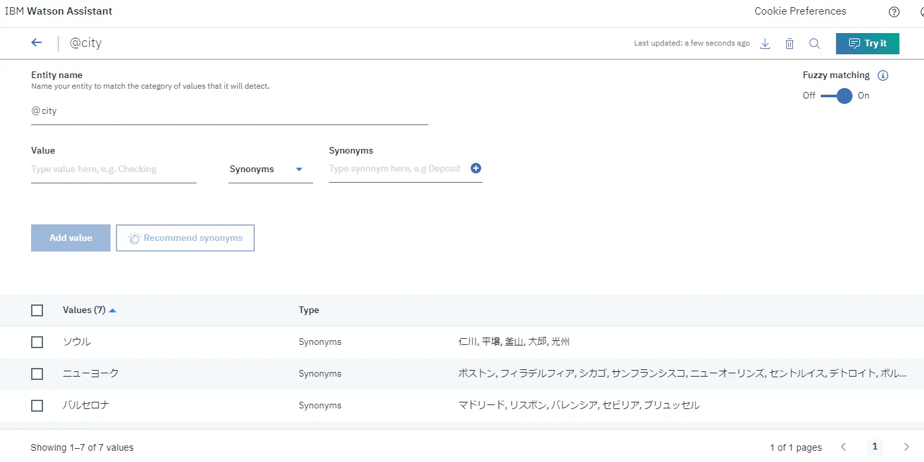This screenshot has width=924, height=462.
Task: Add synonym with the plus icon
Action: tap(475, 168)
